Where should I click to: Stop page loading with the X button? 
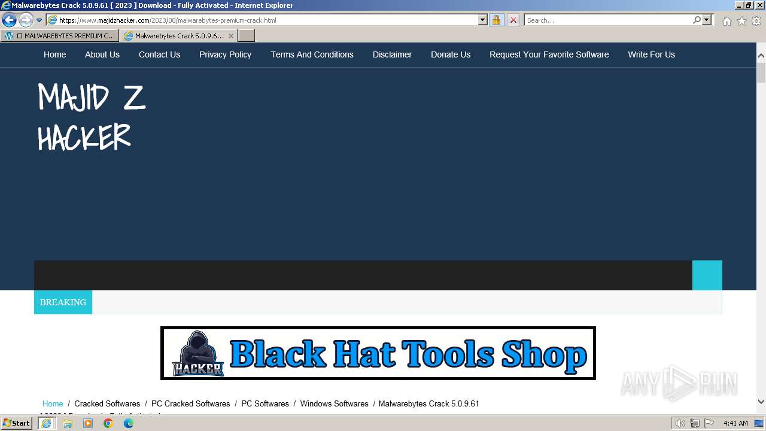coord(513,20)
